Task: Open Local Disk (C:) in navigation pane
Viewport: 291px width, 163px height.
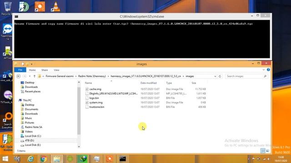Action: pos(33,136)
